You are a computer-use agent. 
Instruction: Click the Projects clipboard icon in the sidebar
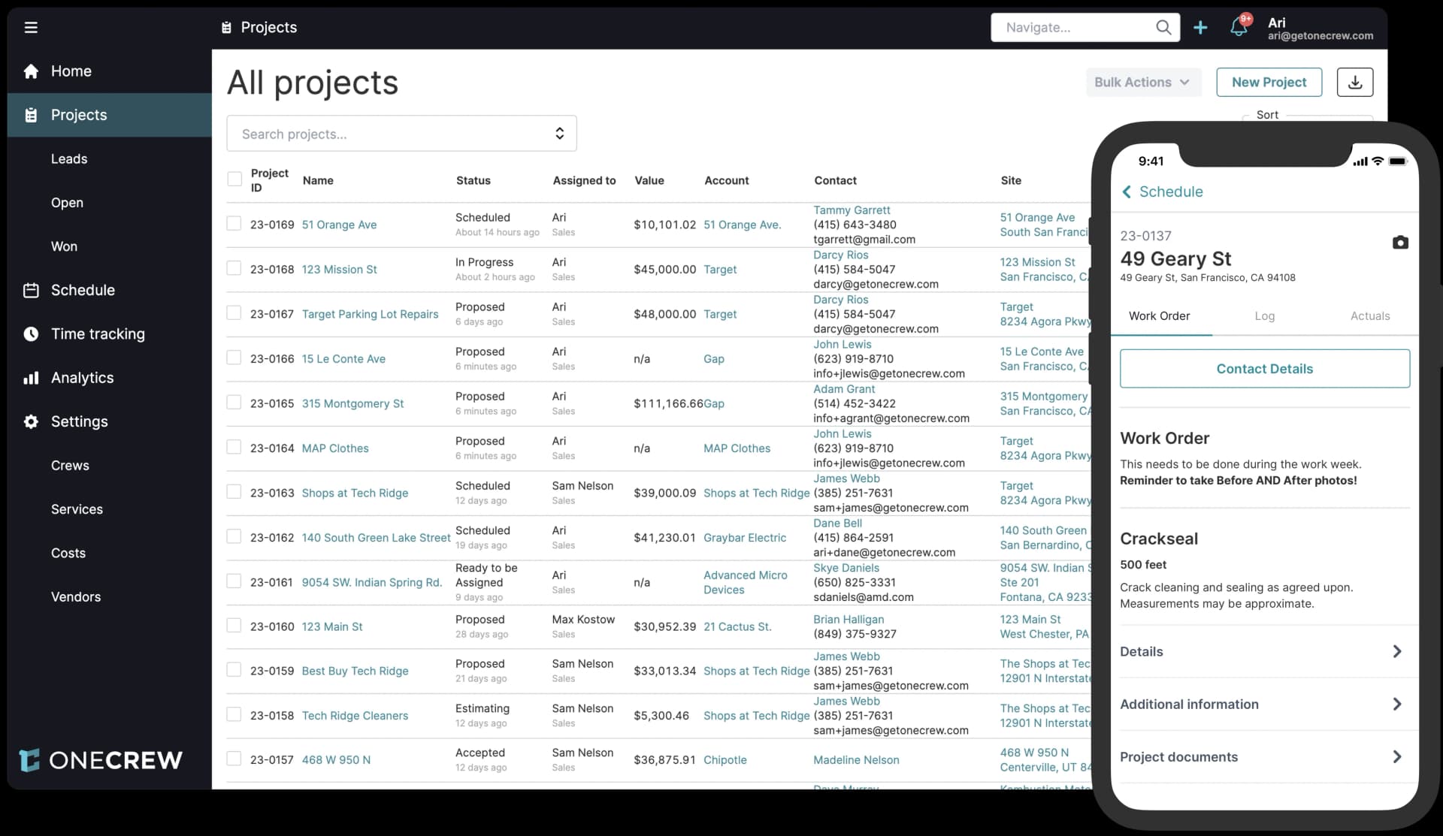[x=31, y=115]
